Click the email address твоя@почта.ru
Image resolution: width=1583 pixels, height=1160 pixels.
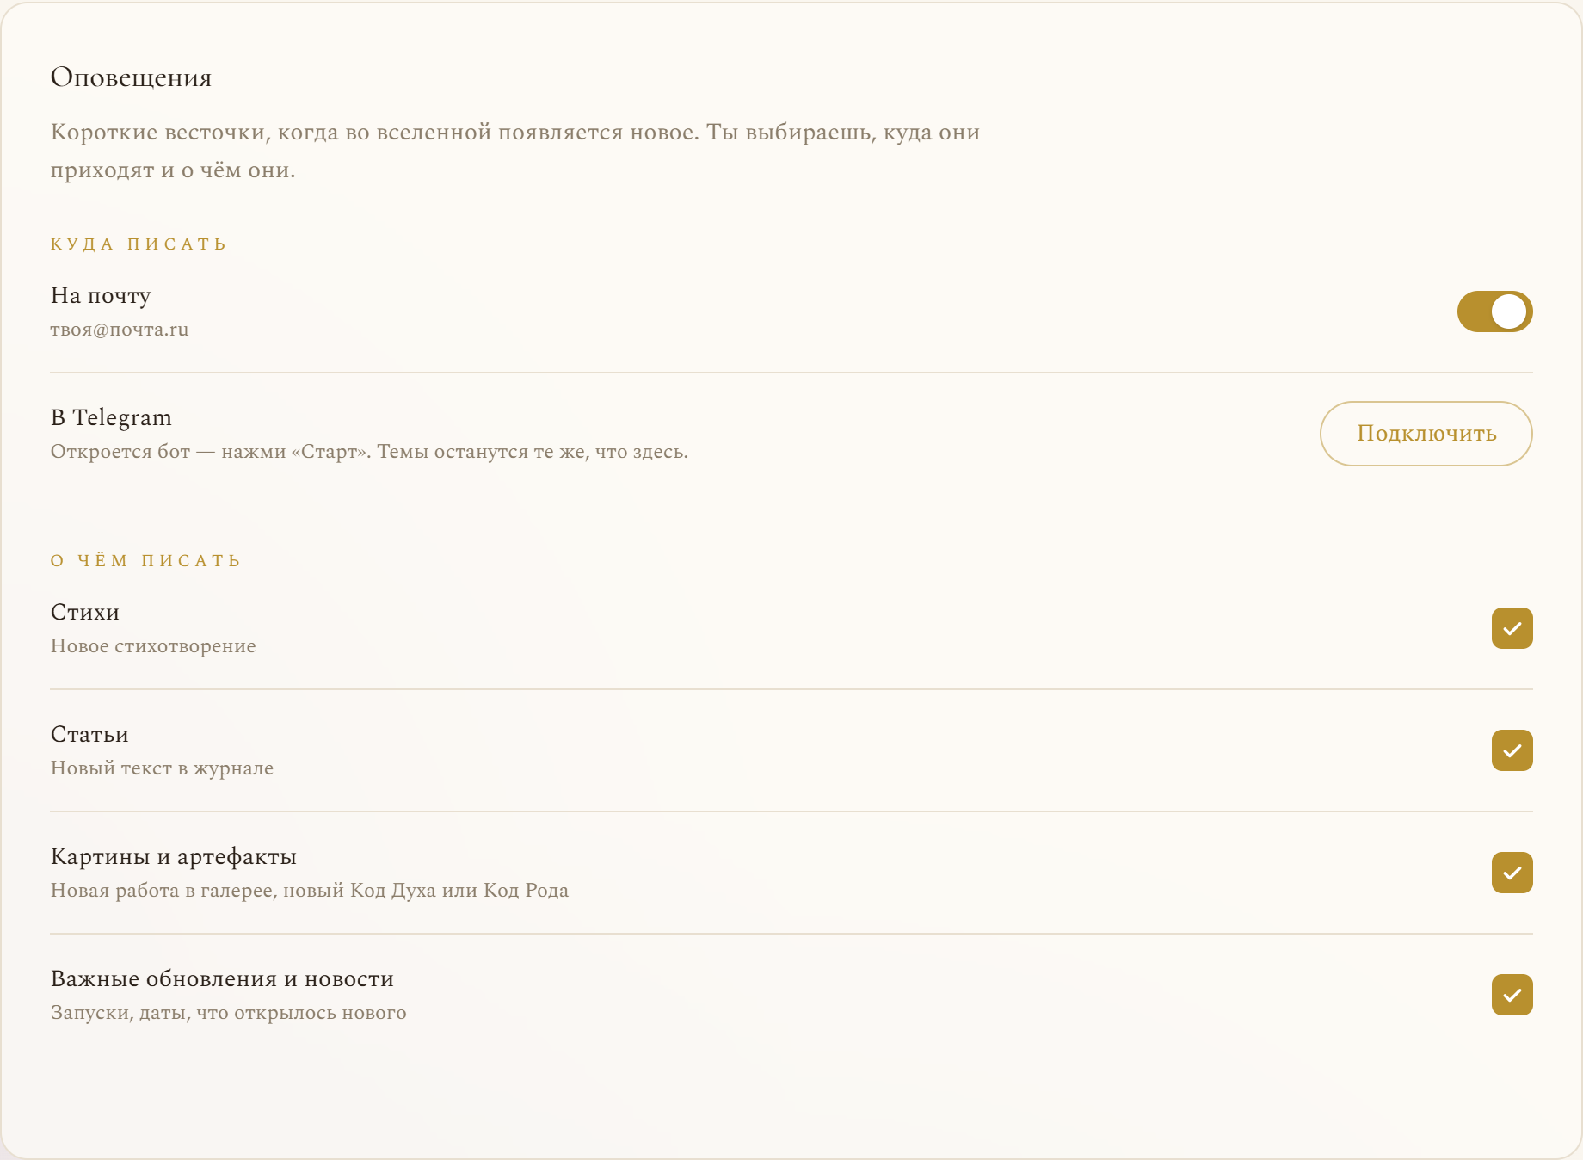click(120, 330)
